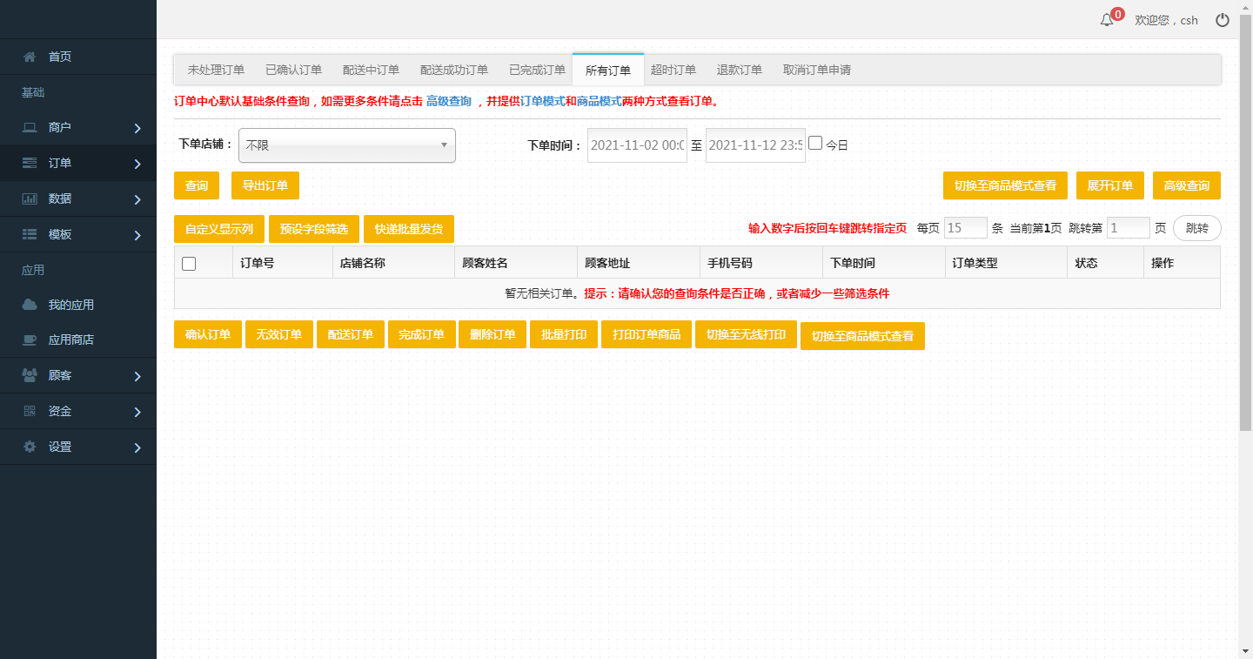The width and height of the screenshot is (1253, 659).
Task: Follow the blue 高级查询 link in notice
Action: (448, 101)
